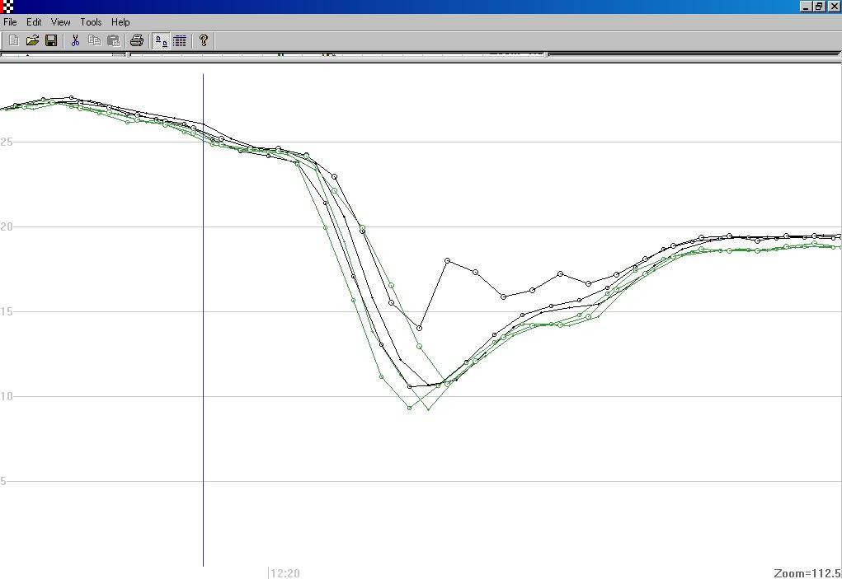Save using the floppy disk icon

tap(50, 40)
